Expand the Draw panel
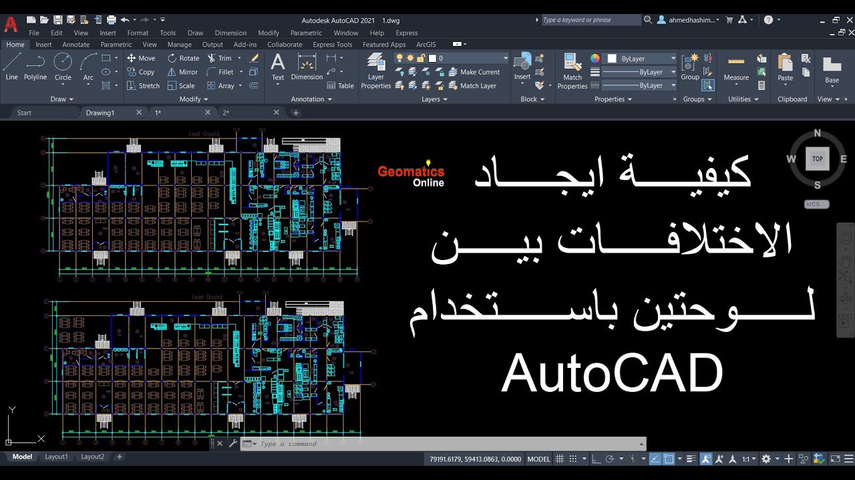The image size is (855, 480). (x=62, y=99)
